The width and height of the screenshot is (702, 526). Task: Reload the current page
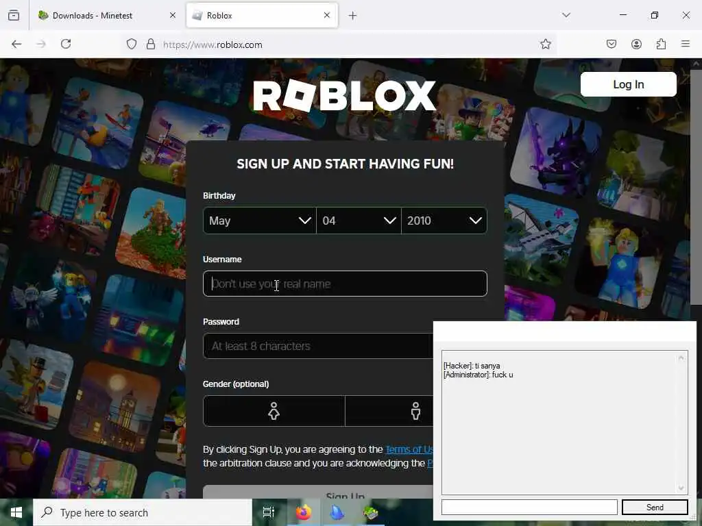66,44
